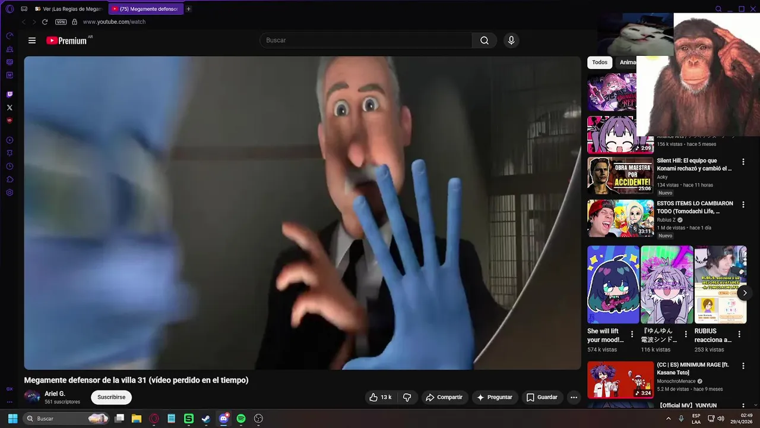The height and width of the screenshot is (428, 760).
Task: Open the Ariel G. channel name
Action: (x=55, y=394)
